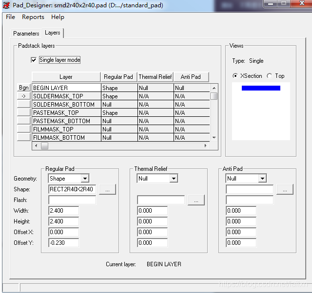The image size is (312, 293).
Task: Click the layer list scroll up arrow
Action: coord(214,88)
